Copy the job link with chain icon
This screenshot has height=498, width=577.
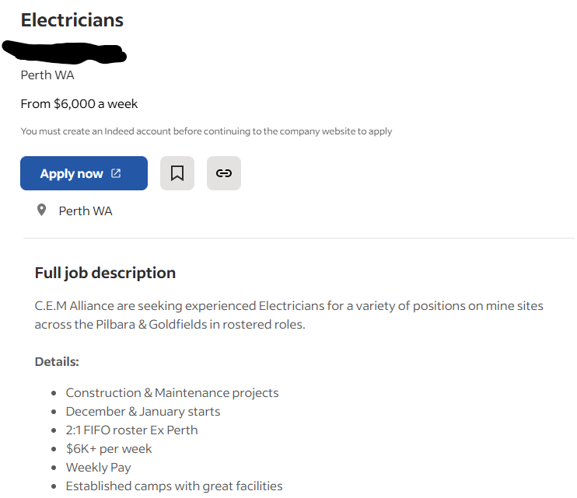pyautogui.click(x=224, y=173)
